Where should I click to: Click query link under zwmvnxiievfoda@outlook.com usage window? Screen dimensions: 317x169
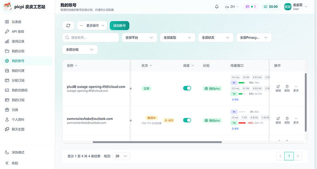coord(235,129)
